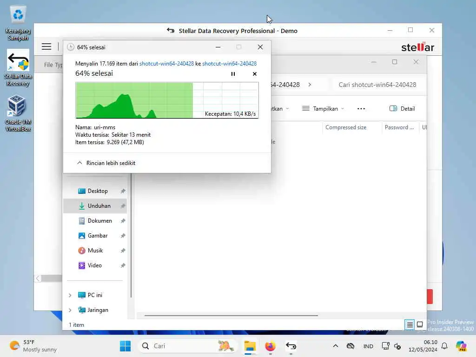Open the Stellar hamburger menu
Image resolution: width=476 pixels, height=357 pixels.
[x=46, y=46]
